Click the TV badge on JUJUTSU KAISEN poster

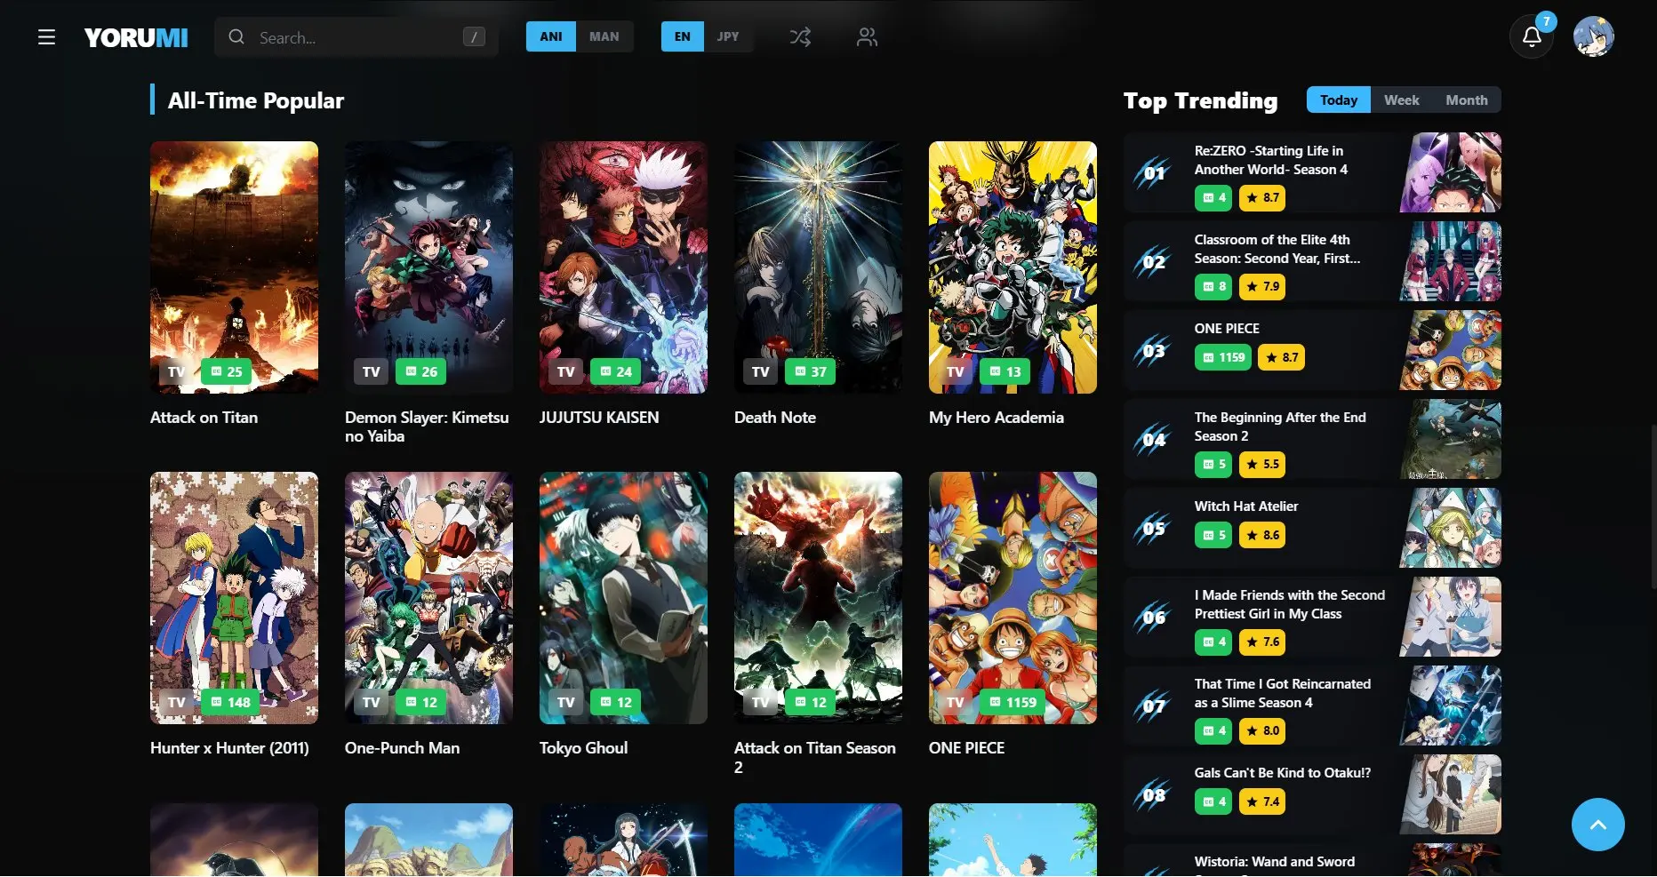566,371
